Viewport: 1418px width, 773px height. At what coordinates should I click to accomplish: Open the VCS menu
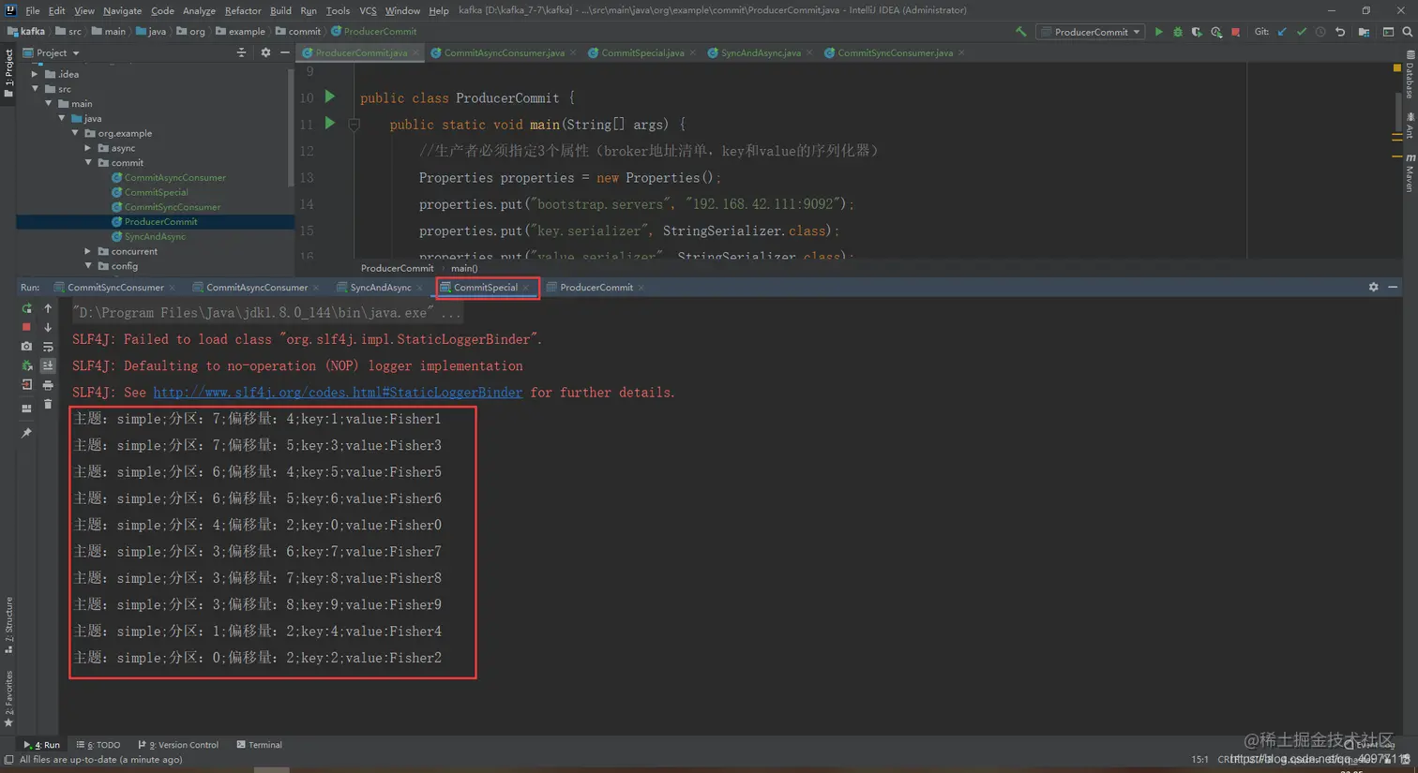[368, 10]
